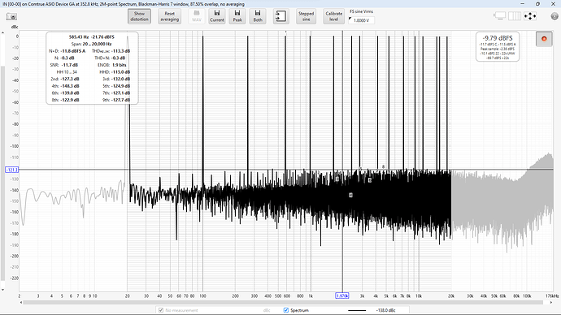Click the Reset averaging button
This screenshot has width=561, height=315.
tap(170, 16)
